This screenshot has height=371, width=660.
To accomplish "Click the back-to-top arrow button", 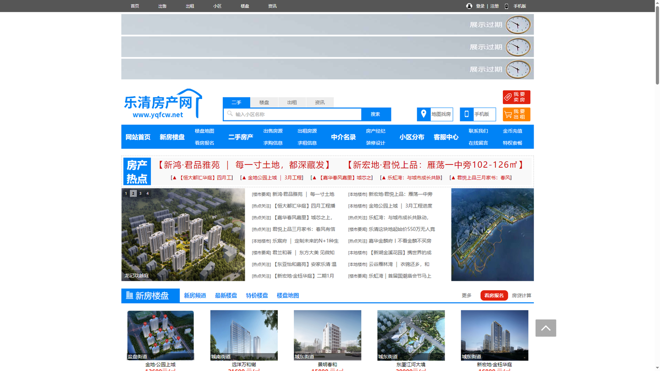I will click(546, 328).
